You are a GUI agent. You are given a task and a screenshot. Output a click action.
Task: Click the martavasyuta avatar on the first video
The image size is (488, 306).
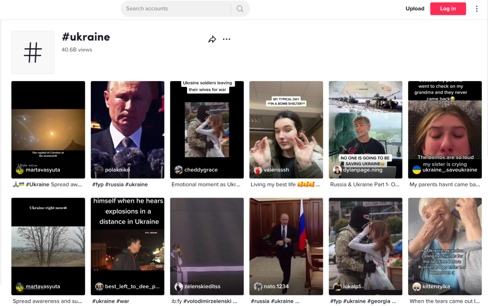20,170
